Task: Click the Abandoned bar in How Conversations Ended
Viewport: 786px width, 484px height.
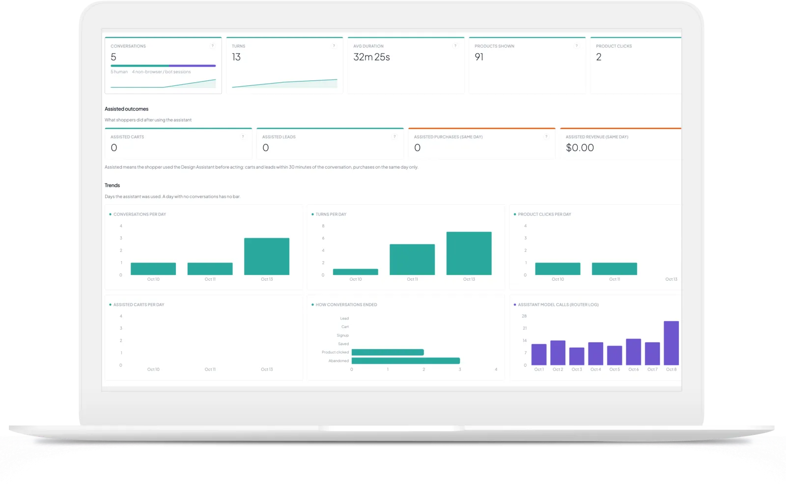Action: click(406, 361)
